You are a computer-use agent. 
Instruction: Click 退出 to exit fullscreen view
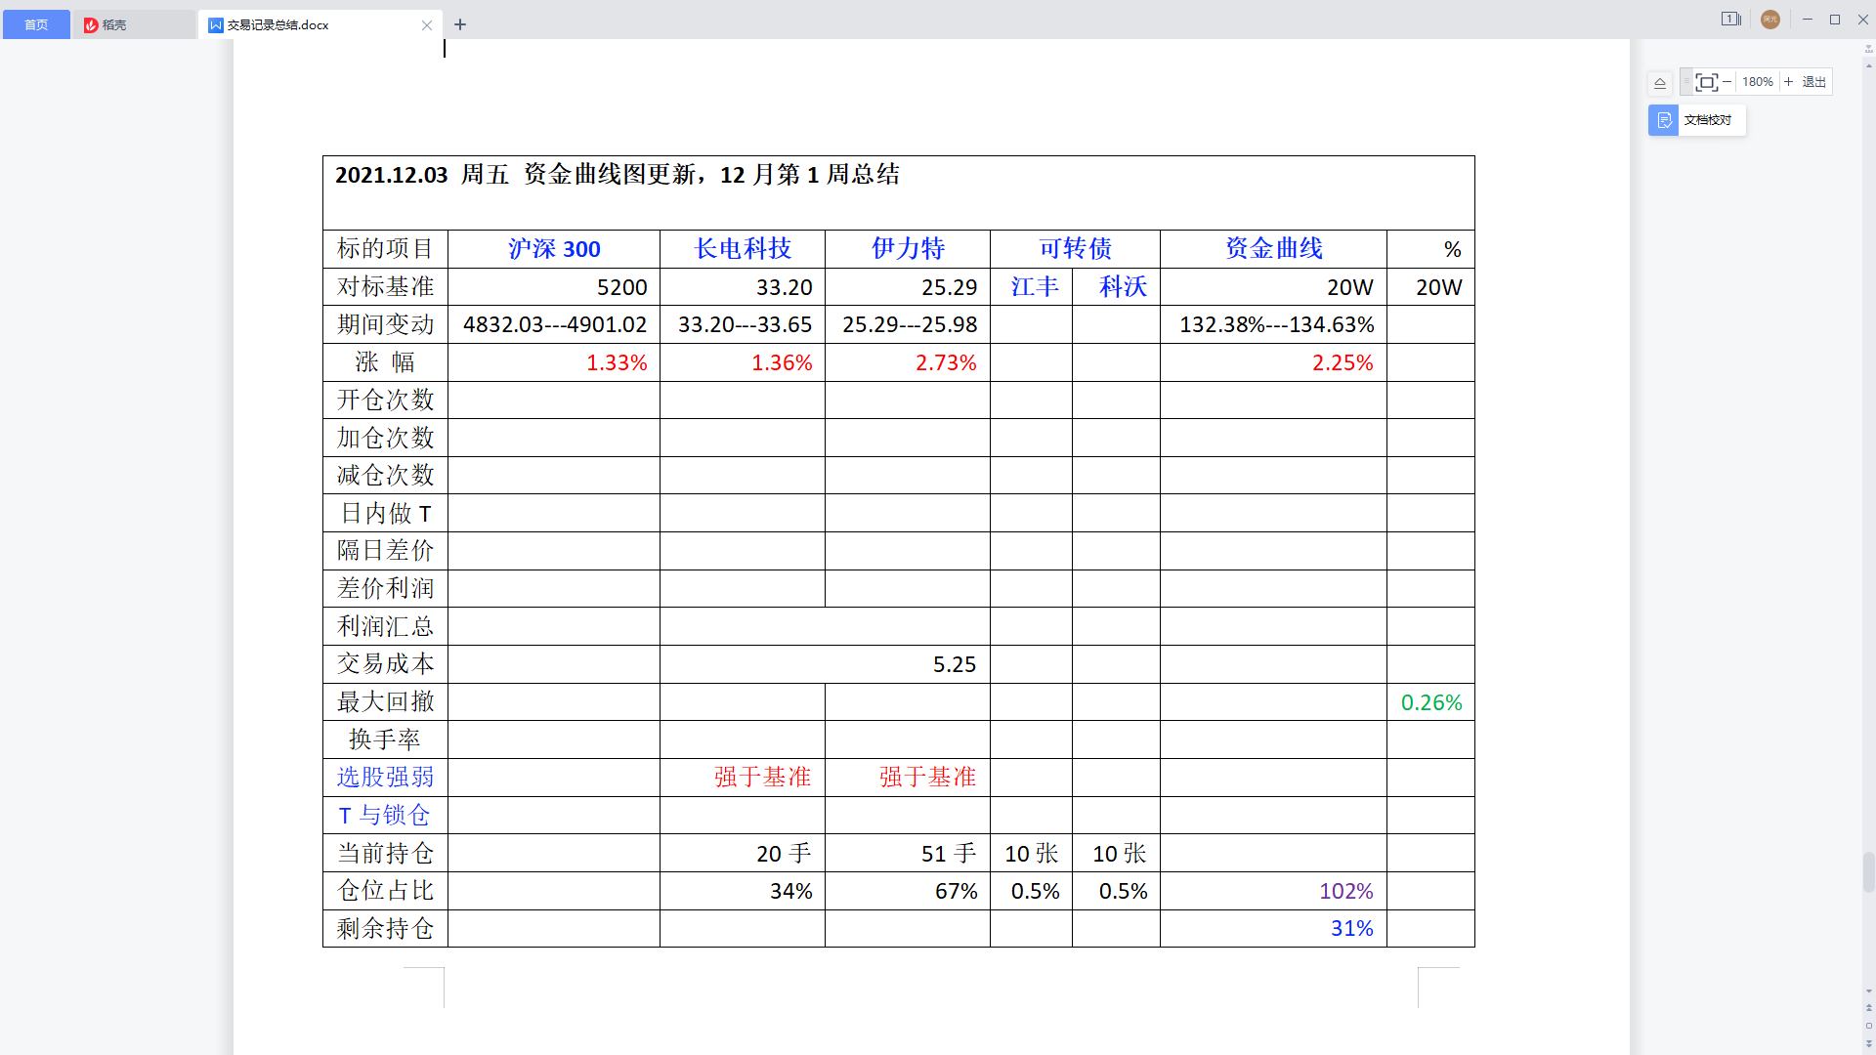click(1813, 82)
